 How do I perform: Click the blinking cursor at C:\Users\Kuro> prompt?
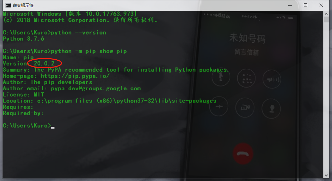pos(53,128)
